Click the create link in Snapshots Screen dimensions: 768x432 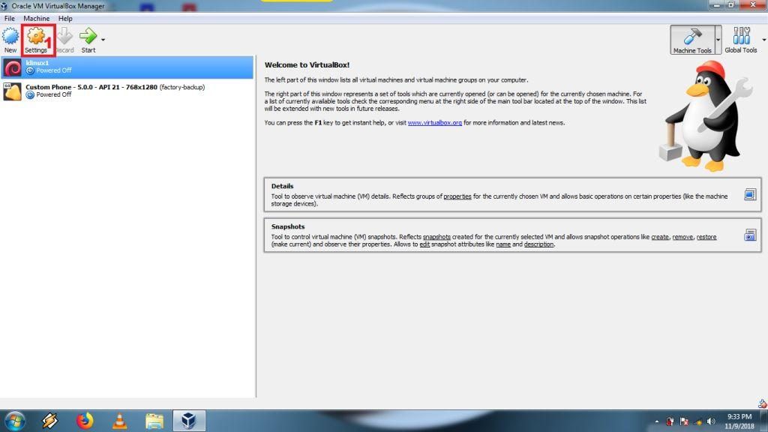point(660,237)
